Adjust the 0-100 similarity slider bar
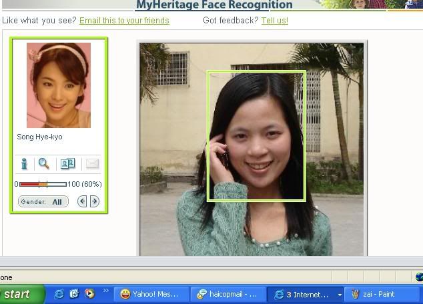 pos(43,185)
